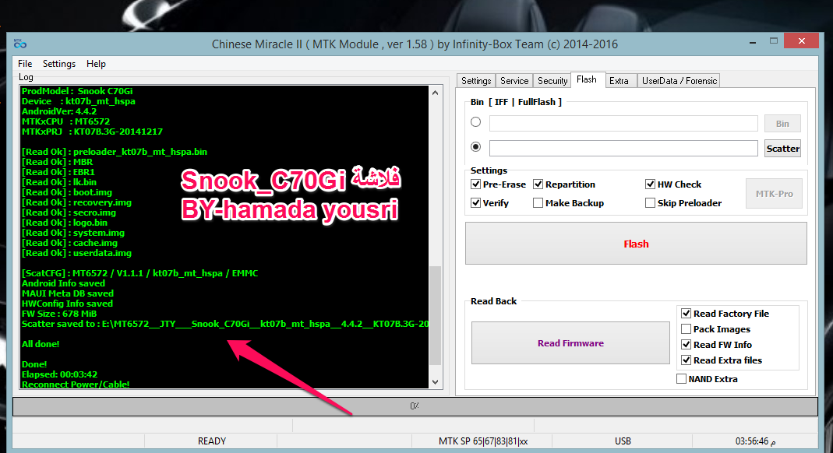833x453 pixels.
Task: Enable the Make Backup checkbox
Action: 538,202
